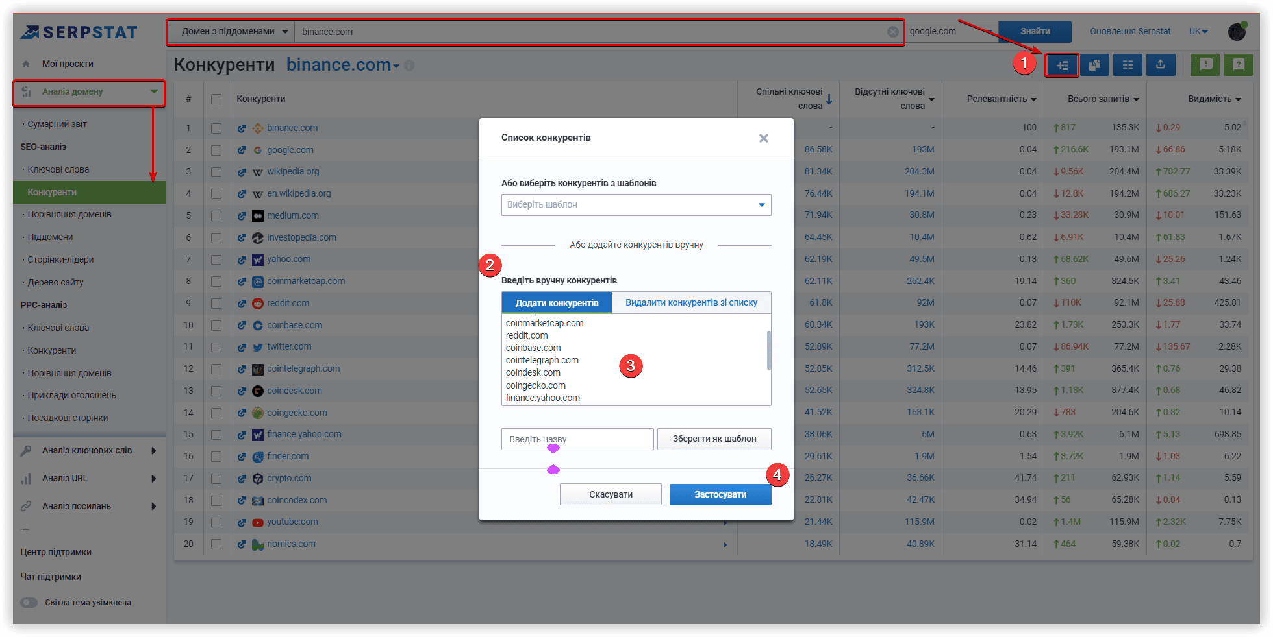Screen dimensions: 1273x637
Task: Open Дерево сайту sidebar item
Action: (x=55, y=282)
